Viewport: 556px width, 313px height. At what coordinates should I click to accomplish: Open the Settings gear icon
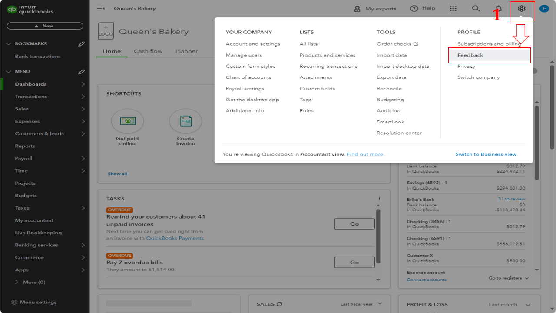[522, 9]
